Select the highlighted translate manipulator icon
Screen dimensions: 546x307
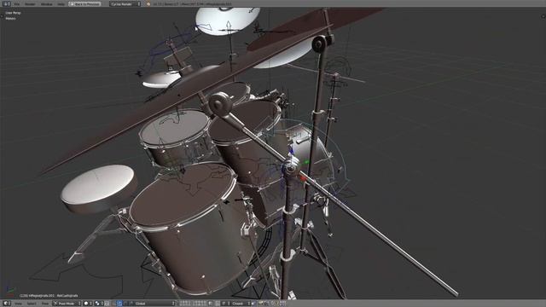coord(119,304)
